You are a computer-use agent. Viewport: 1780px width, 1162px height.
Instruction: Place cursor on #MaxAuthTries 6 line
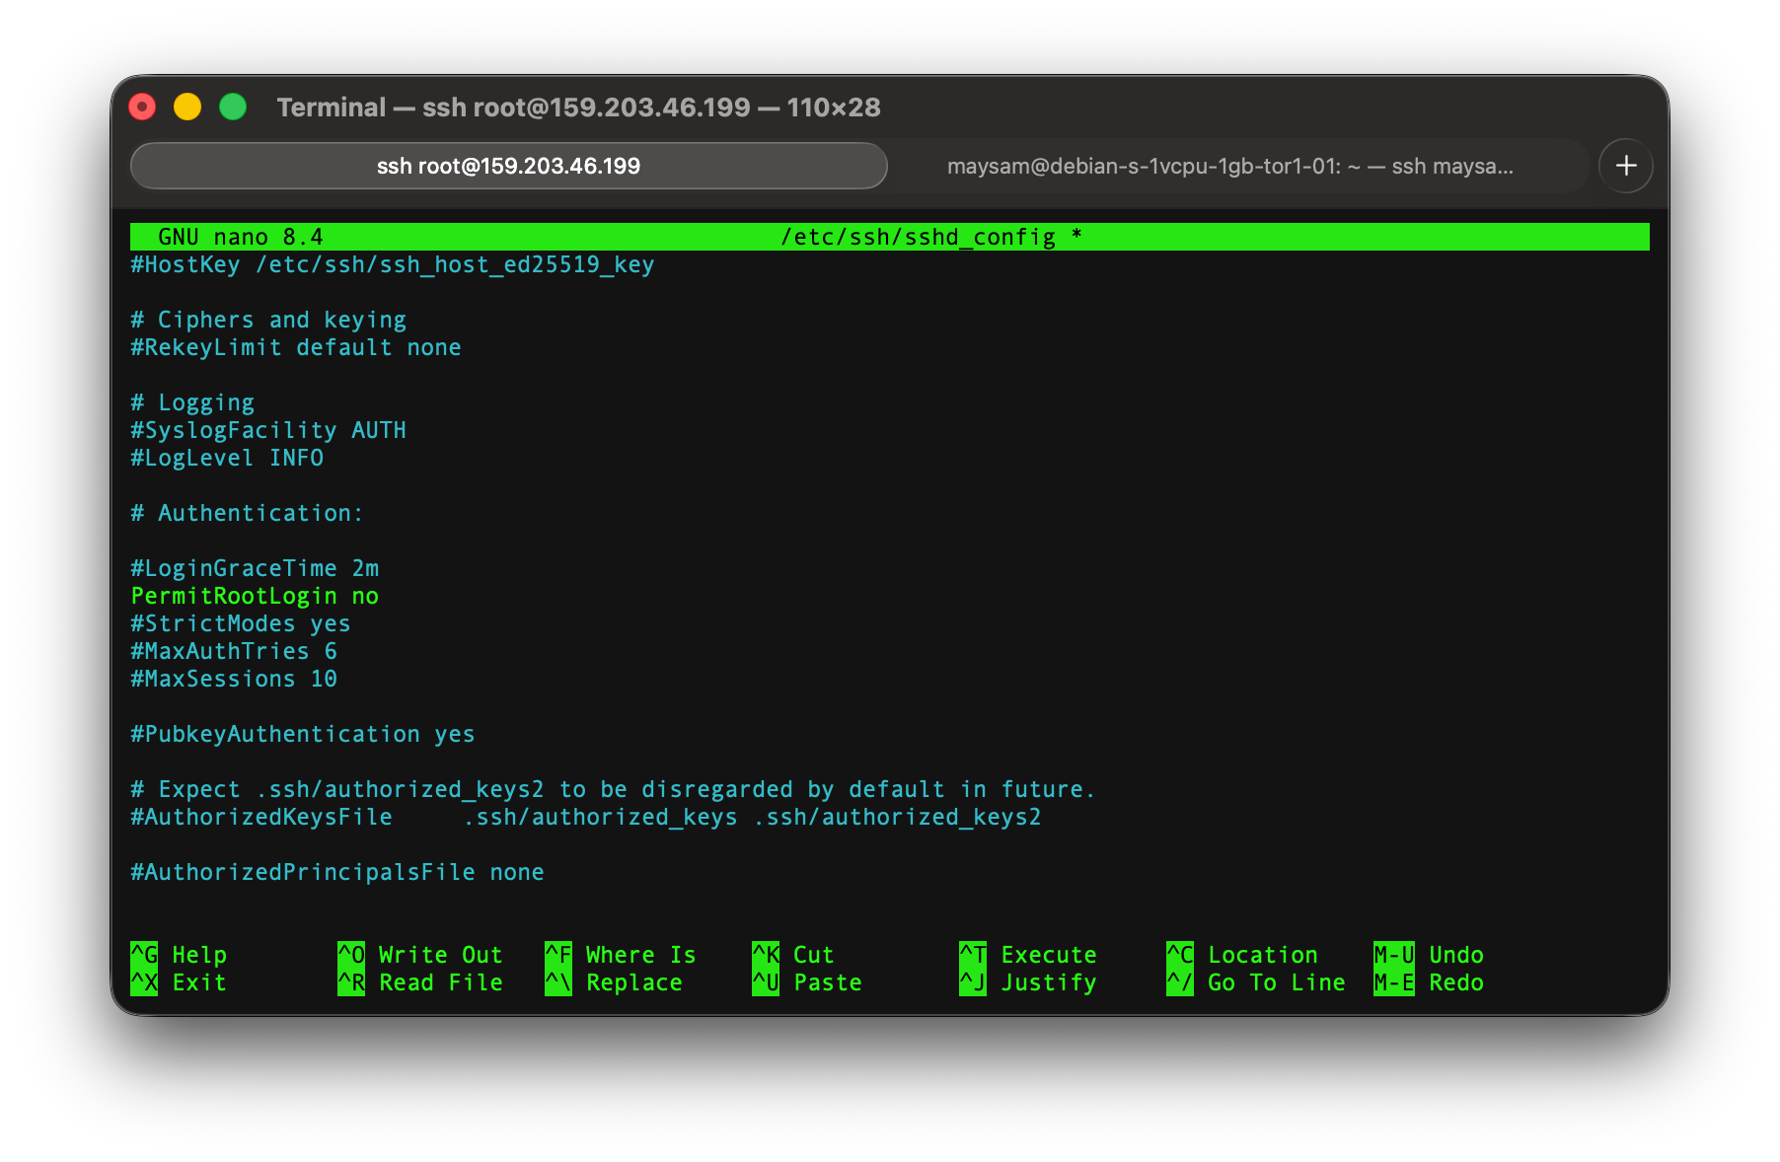234,651
